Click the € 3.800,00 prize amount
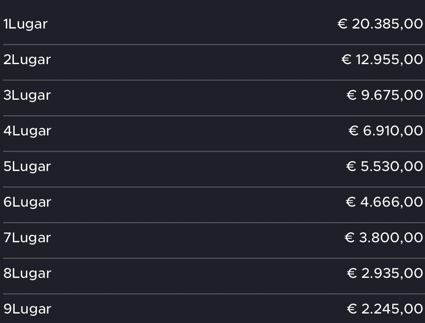425x323 pixels. (383, 237)
